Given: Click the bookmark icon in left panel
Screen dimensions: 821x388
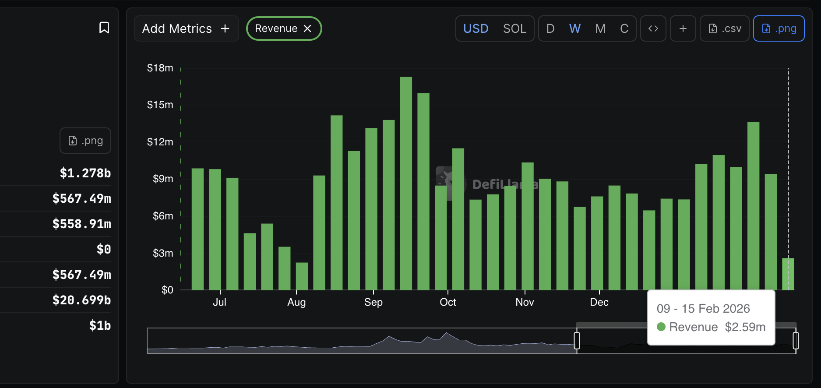Looking at the screenshot, I should 104,28.
